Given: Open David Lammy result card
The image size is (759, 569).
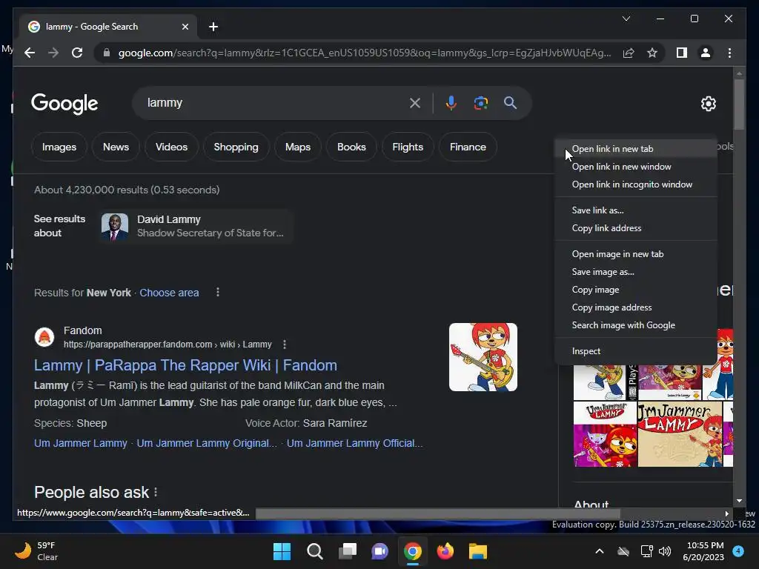Looking at the screenshot, I should click(x=196, y=227).
